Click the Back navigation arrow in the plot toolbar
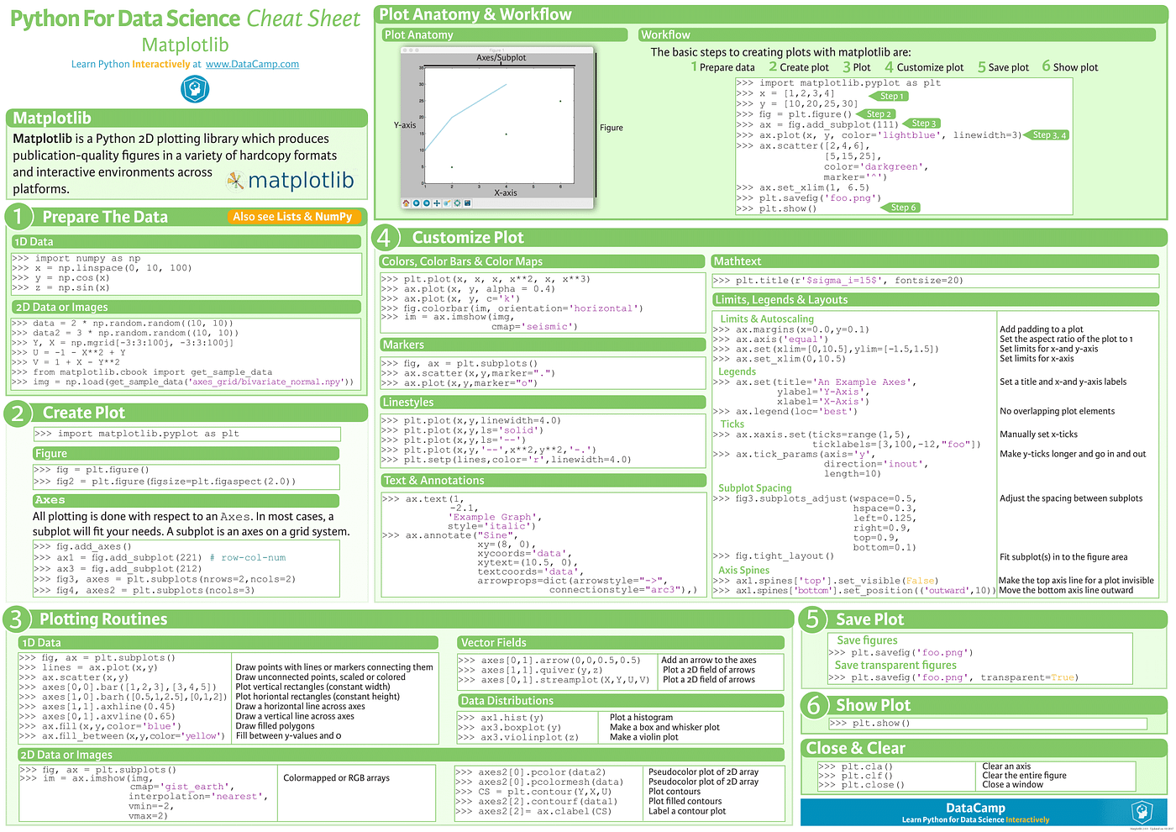1176x832 pixels. click(417, 203)
